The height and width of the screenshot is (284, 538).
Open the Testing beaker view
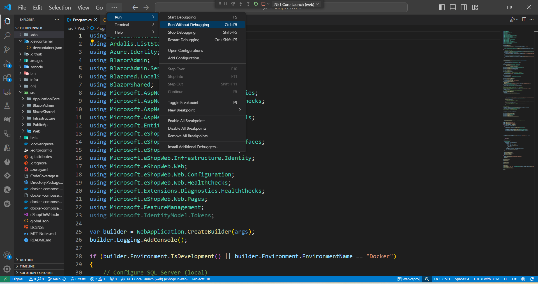7,106
